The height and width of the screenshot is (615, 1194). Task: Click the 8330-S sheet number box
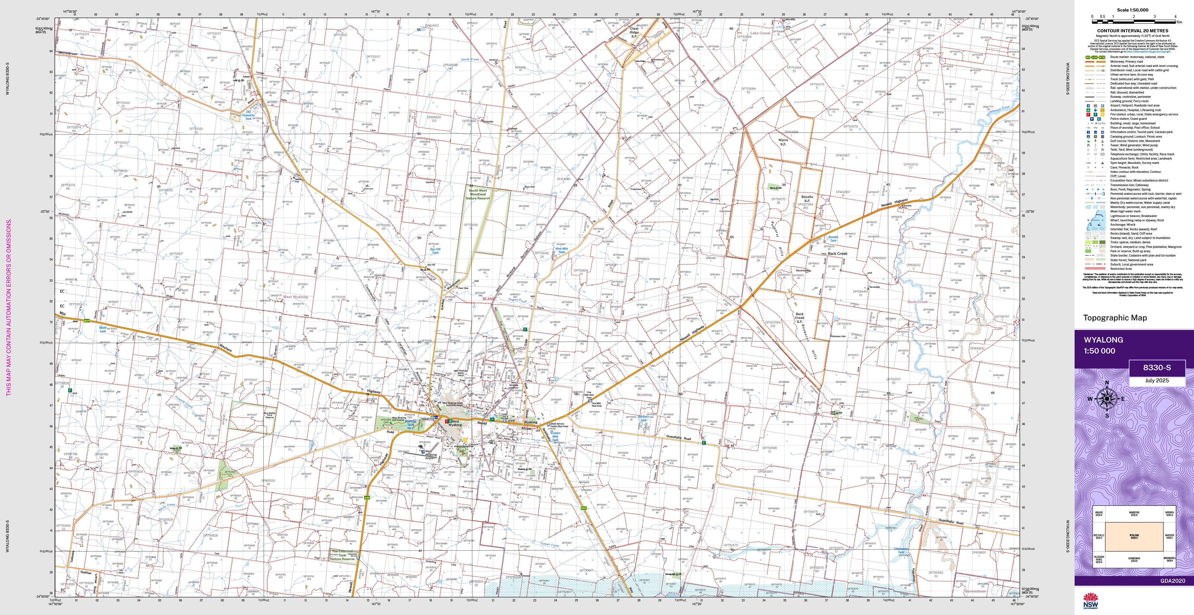1156,367
